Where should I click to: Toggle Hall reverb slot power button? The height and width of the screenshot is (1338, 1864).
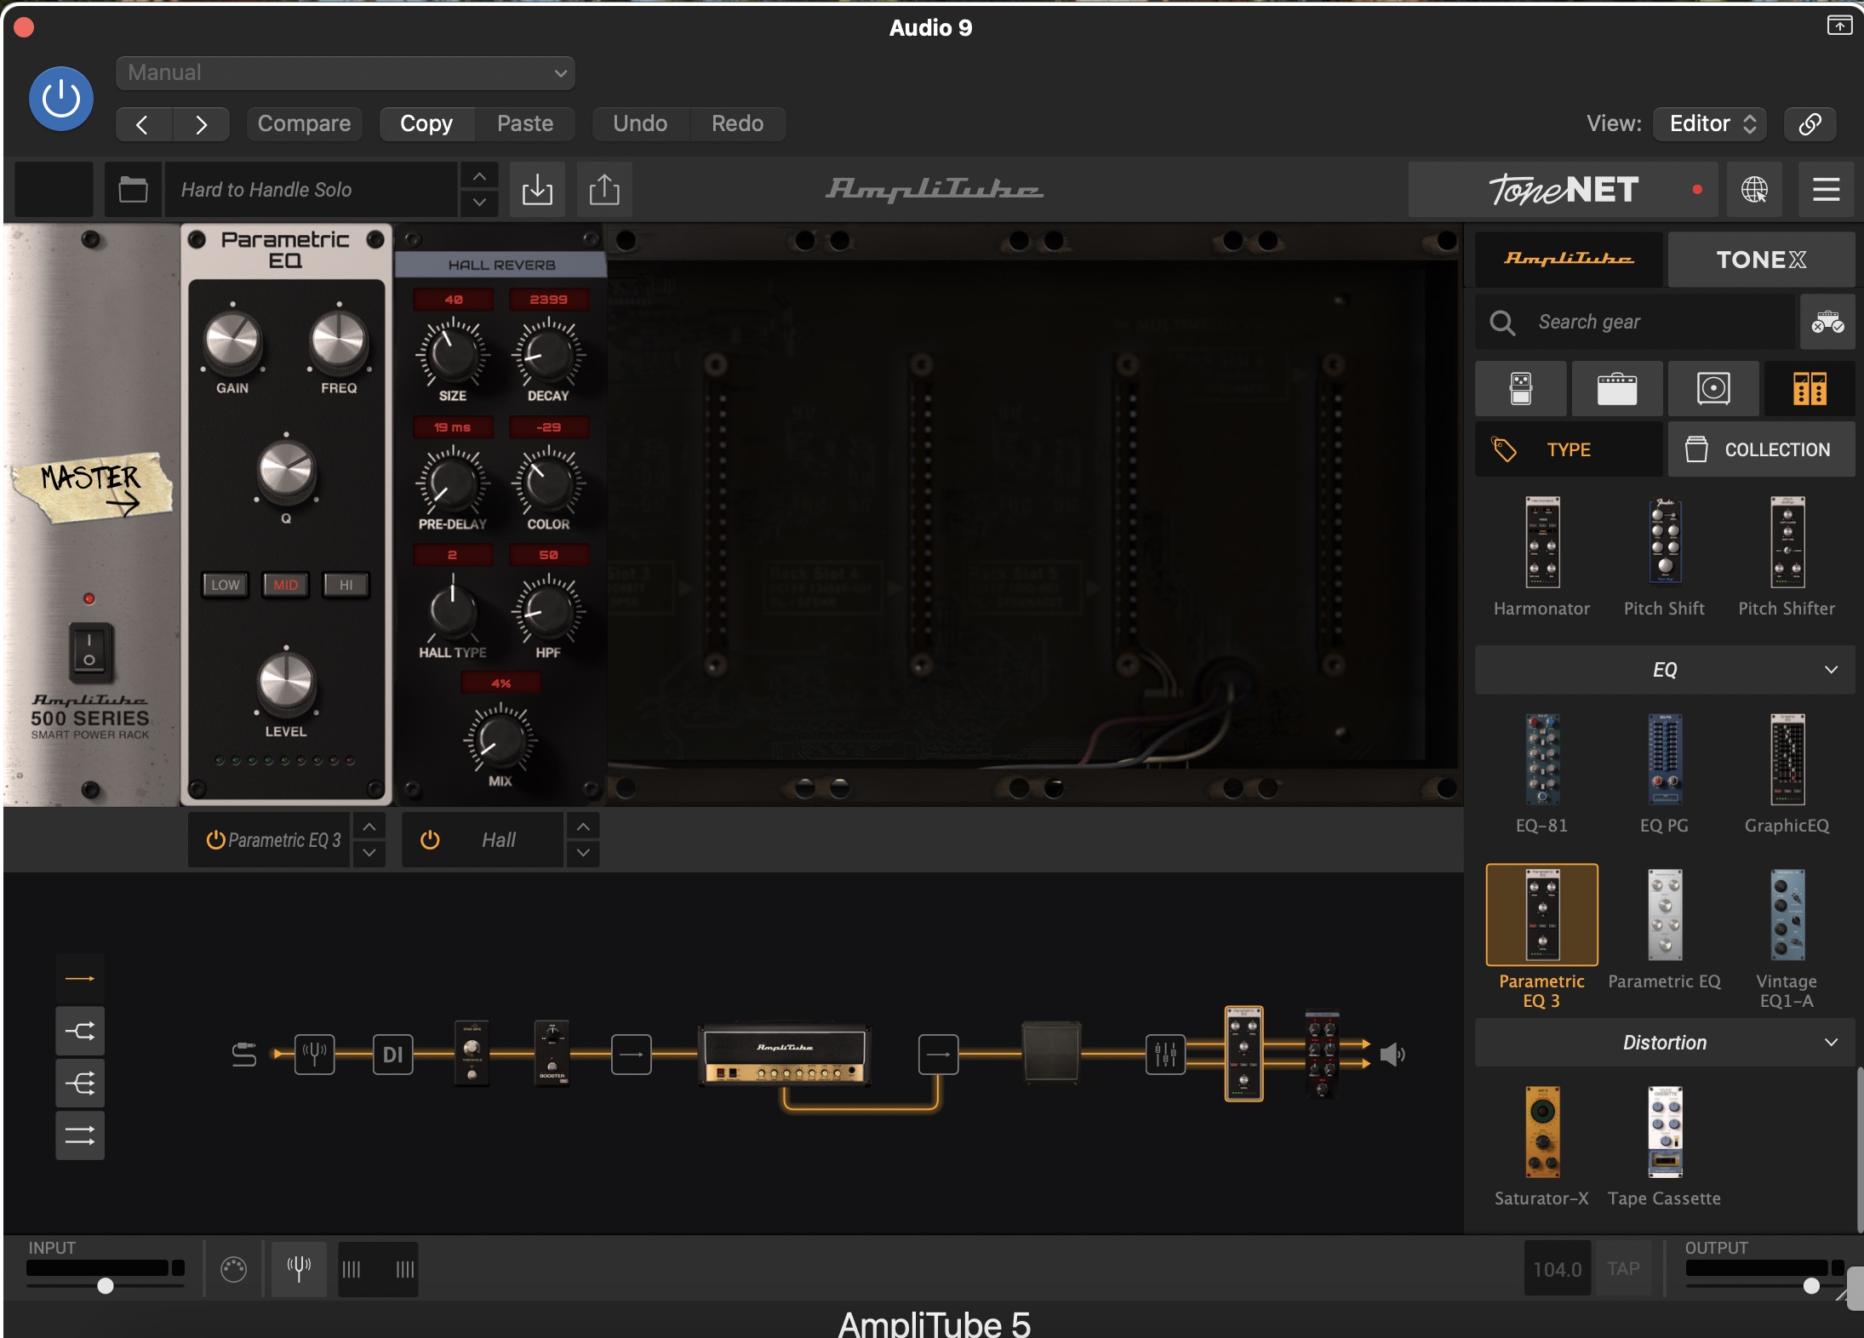coord(430,840)
